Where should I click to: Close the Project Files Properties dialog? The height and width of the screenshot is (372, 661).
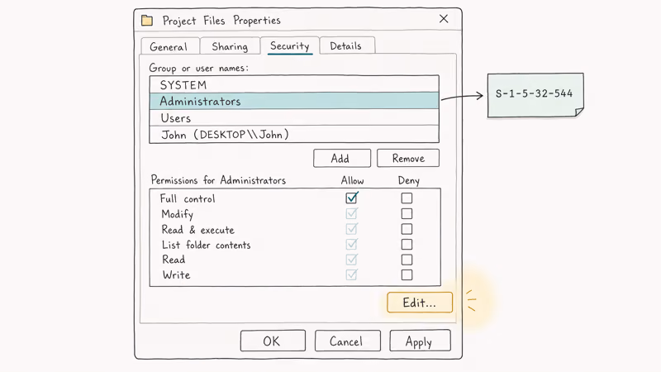(x=444, y=18)
